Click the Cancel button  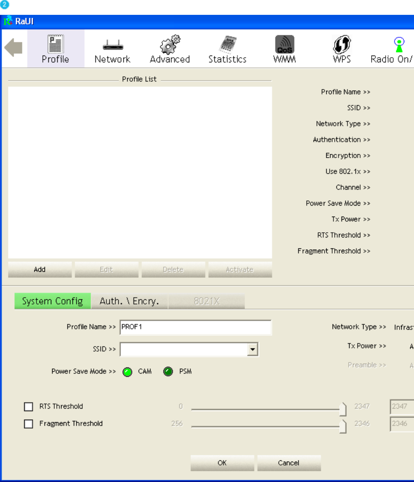pyautogui.click(x=289, y=463)
